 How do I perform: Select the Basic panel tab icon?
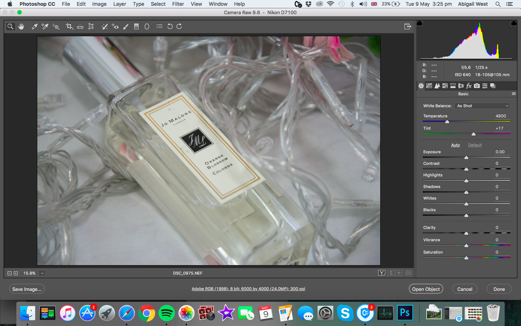tap(421, 86)
